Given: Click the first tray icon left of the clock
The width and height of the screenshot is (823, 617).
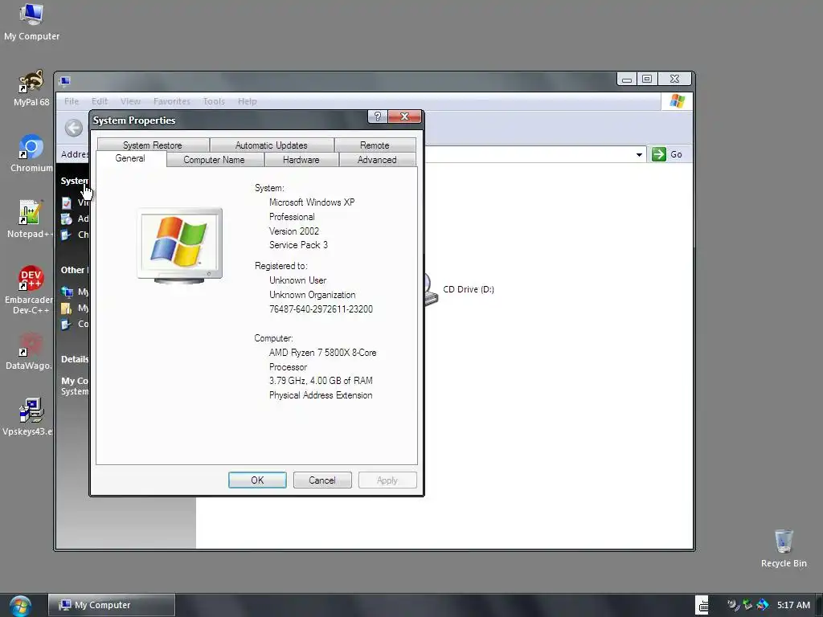Looking at the screenshot, I should [733, 605].
